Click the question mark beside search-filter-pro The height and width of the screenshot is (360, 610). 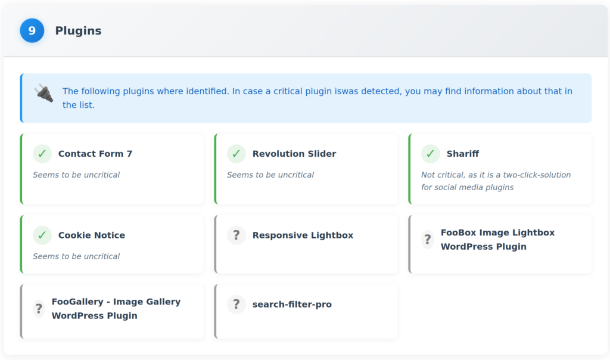coord(236,305)
